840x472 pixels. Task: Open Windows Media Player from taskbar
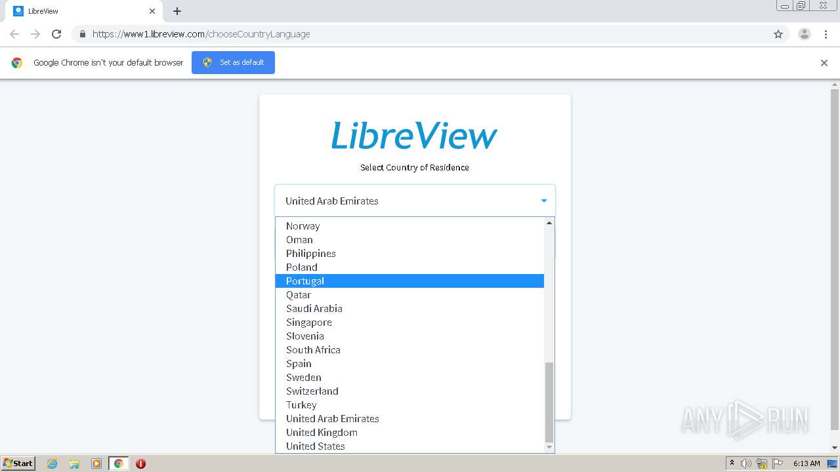[96, 463]
